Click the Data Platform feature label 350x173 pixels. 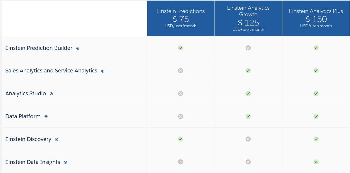(23, 116)
